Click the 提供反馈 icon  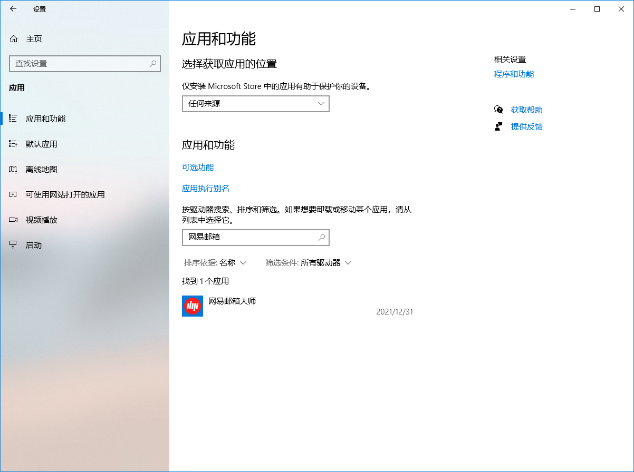tap(498, 126)
